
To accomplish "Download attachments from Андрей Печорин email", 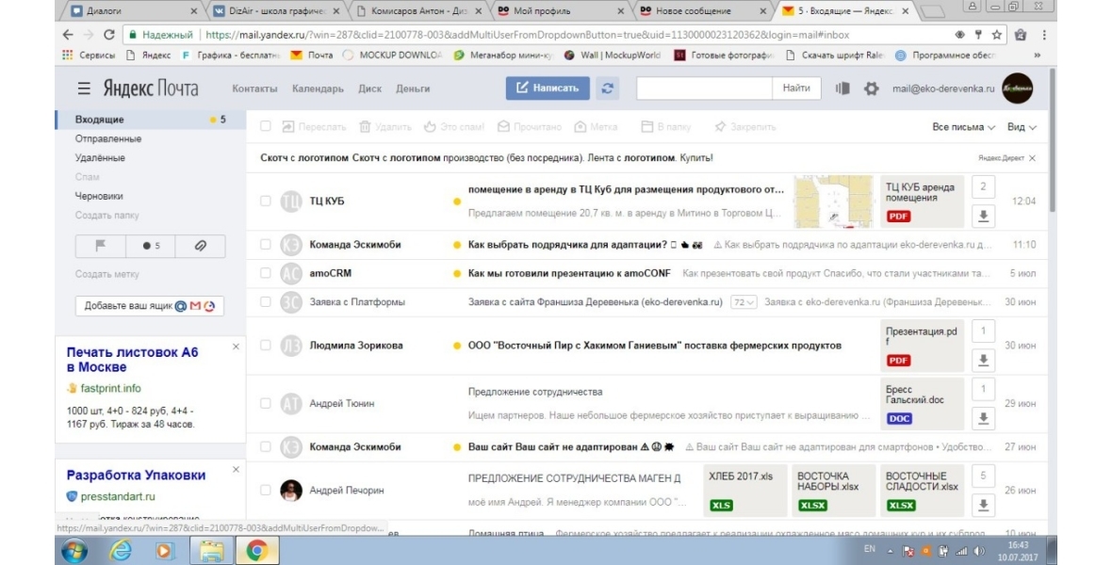I will pos(983,505).
